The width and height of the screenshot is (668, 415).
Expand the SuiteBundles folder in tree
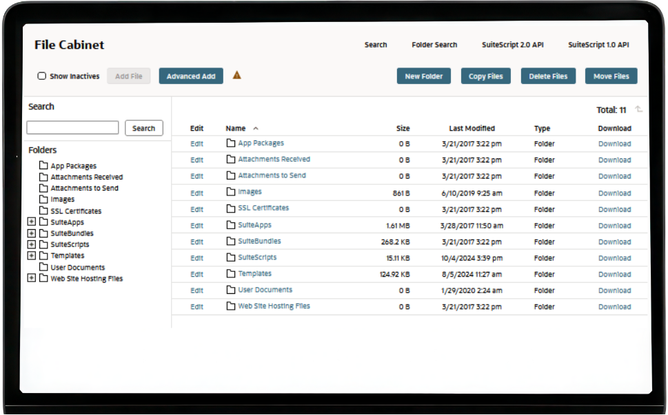tap(31, 233)
